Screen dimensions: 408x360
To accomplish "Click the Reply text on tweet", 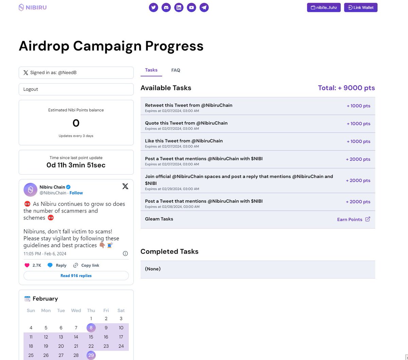I will 61,265.
